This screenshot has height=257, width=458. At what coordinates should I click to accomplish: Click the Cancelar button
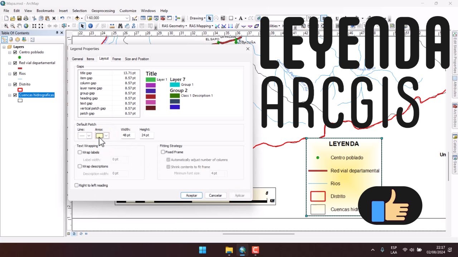215,195
